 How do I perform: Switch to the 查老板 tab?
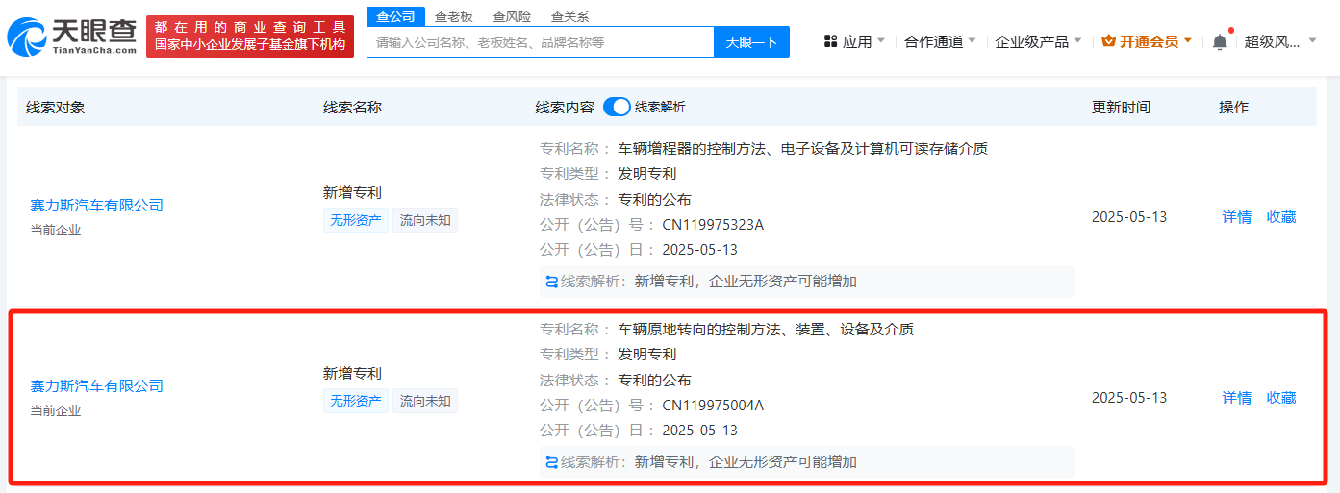pyautogui.click(x=453, y=16)
